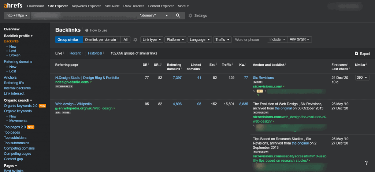The width and height of the screenshot is (375, 172).
Task: Click the Word or phrase input field
Action: pyautogui.click(x=250, y=40)
